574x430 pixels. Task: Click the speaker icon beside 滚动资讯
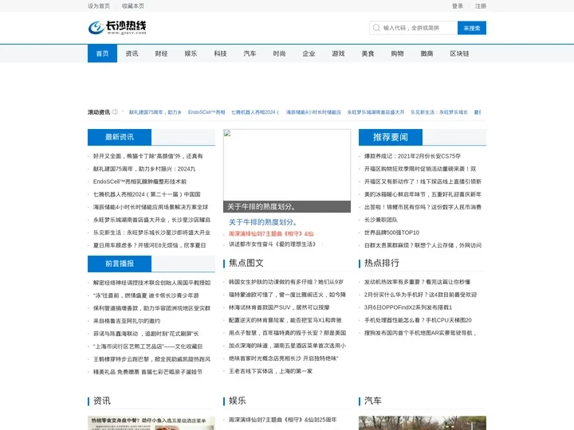(115, 112)
